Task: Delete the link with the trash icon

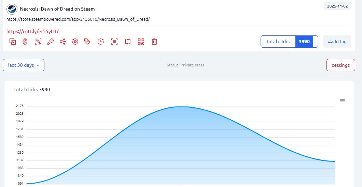Action: pos(154,42)
